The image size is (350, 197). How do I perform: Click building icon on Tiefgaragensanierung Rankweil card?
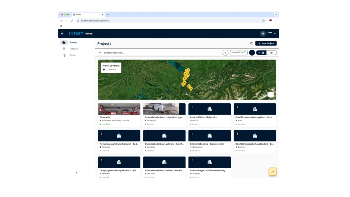119,136
